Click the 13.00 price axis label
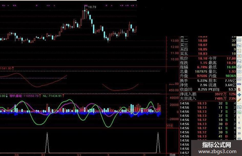The height and width of the screenshot is (156, 242). click(x=174, y=41)
